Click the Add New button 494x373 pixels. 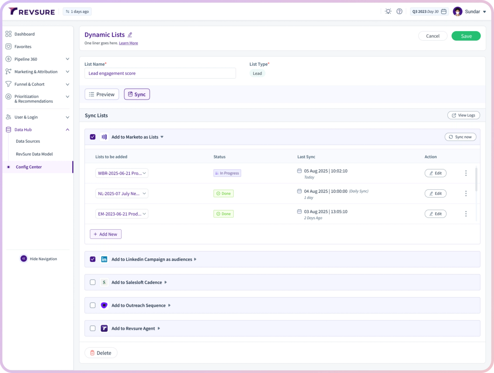[x=106, y=234]
